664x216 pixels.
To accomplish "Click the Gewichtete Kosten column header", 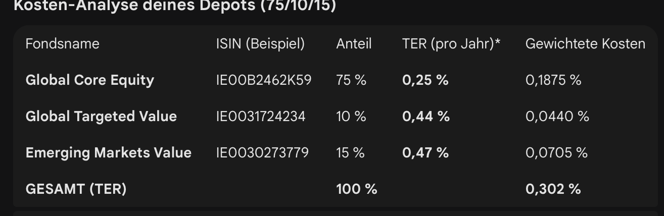I will pyautogui.click(x=585, y=44).
